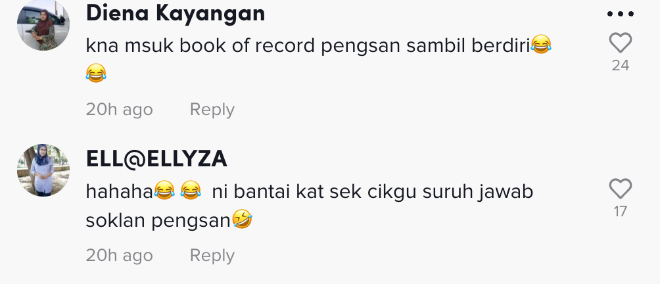Reply to Diena Kayangan's comment

point(212,109)
